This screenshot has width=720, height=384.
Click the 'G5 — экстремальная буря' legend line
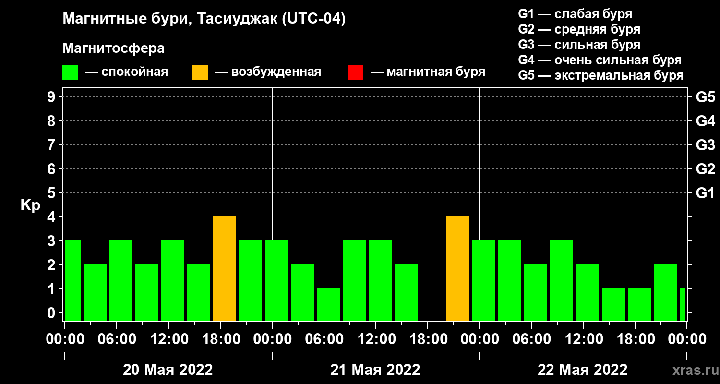600,76
